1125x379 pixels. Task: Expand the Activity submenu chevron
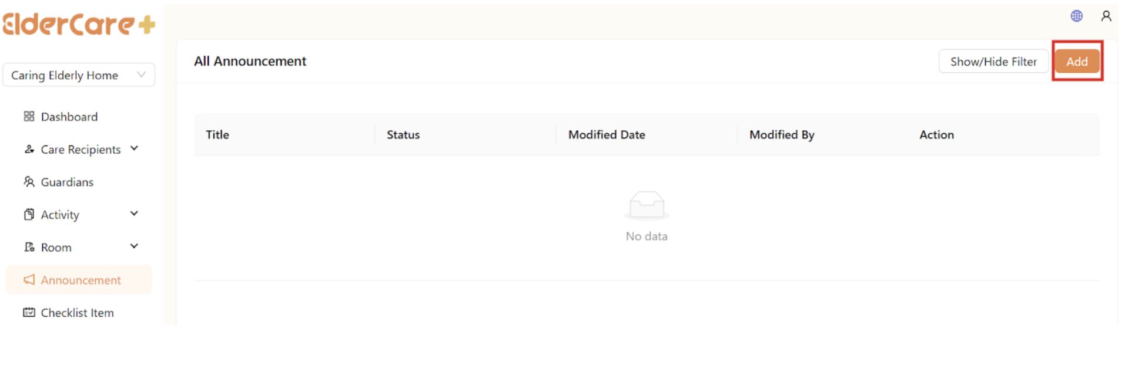pos(134,214)
